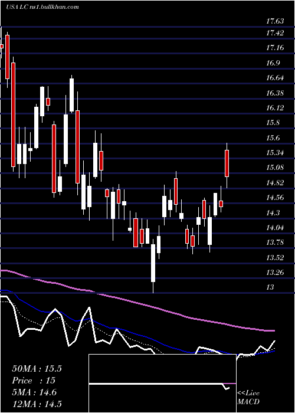Click the 14.82 price axis label
295x413 pixels.
coord(275,182)
